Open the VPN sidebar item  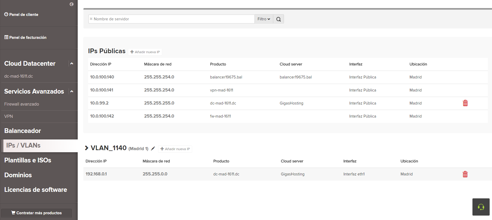tap(9, 116)
